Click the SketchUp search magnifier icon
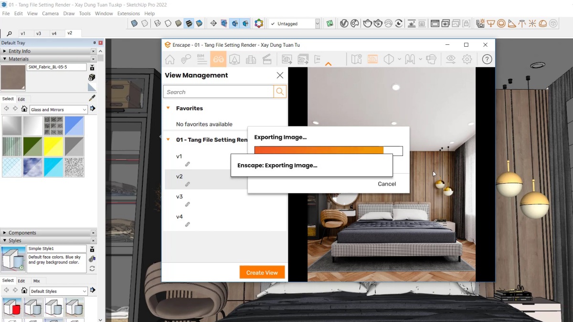Image resolution: width=573 pixels, height=322 pixels. [9, 33]
